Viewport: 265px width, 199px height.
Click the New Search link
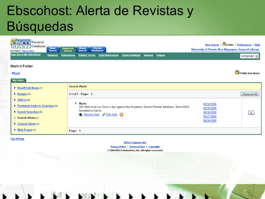click(x=212, y=45)
